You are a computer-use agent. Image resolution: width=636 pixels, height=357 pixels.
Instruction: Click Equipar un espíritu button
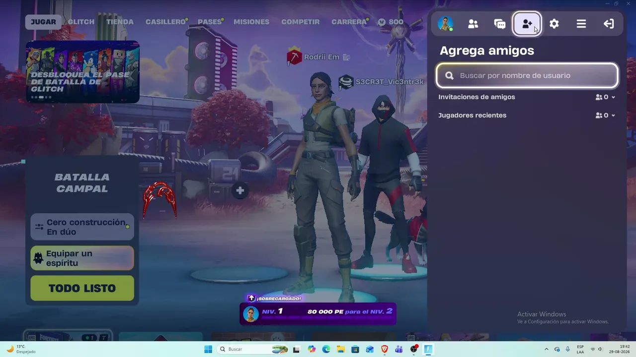tap(82, 258)
